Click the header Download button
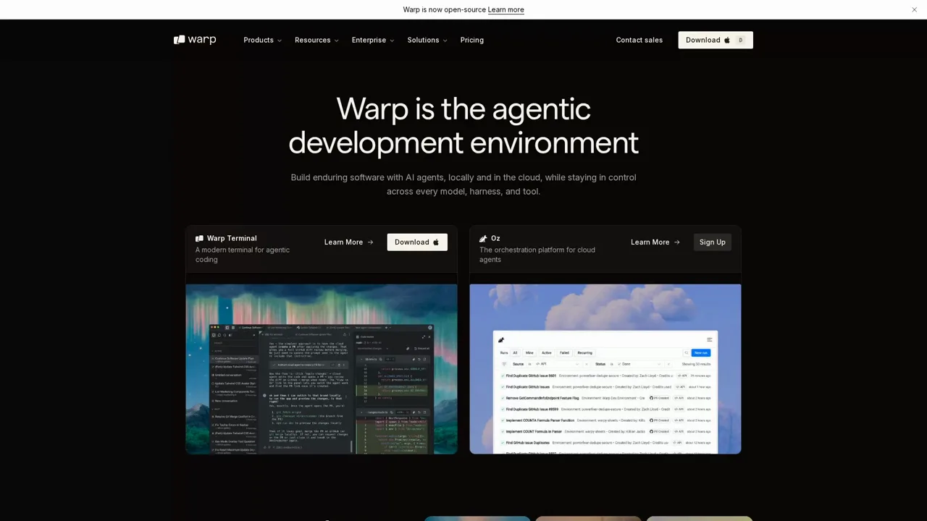The image size is (927, 521). pyautogui.click(x=716, y=40)
